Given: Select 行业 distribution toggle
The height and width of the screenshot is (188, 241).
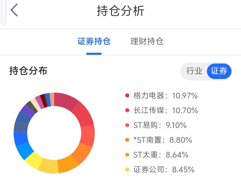Looking at the screenshot, I should tap(194, 71).
